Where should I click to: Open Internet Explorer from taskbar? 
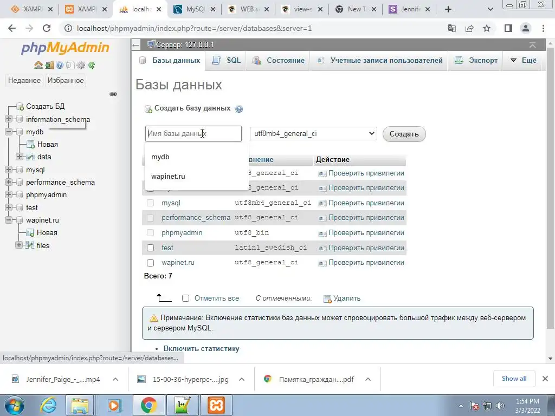(48, 405)
